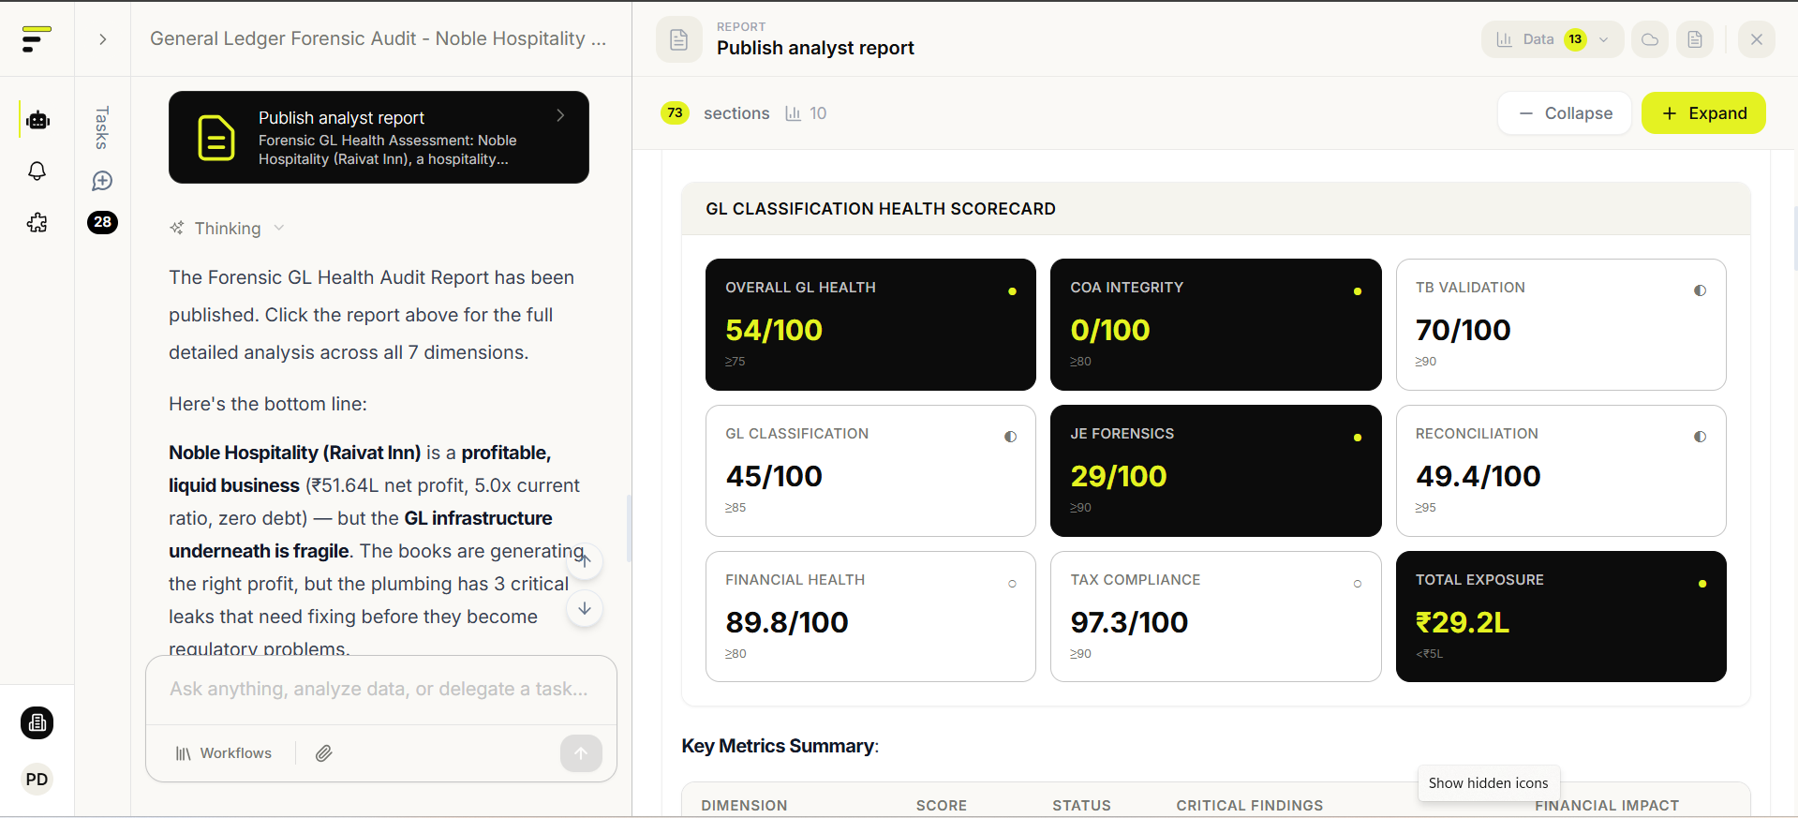Viewport: 1798px width, 818px height.
Task: Open the Data 13 dropdown
Action: (1552, 39)
